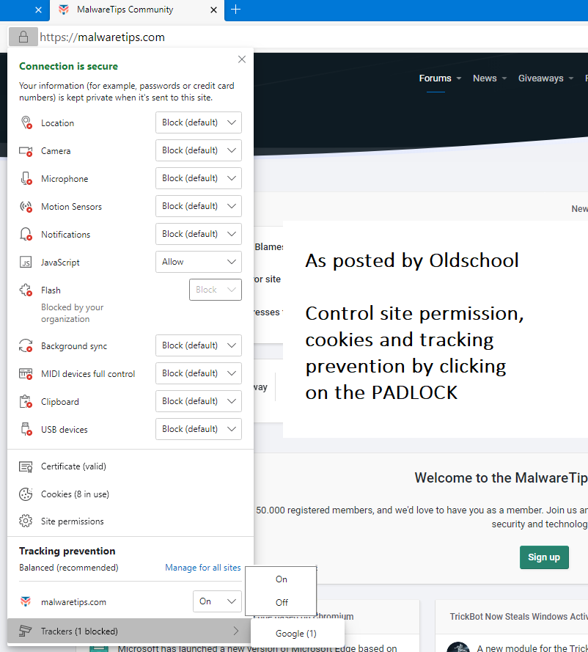Click the green Sign up button
The image size is (588, 652).
point(544,557)
